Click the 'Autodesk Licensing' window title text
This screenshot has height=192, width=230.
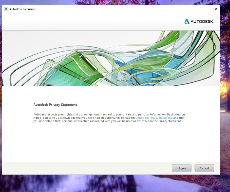click(22, 9)
